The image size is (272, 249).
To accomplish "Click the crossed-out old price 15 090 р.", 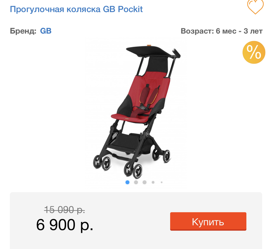I will [x=65, y=210].
